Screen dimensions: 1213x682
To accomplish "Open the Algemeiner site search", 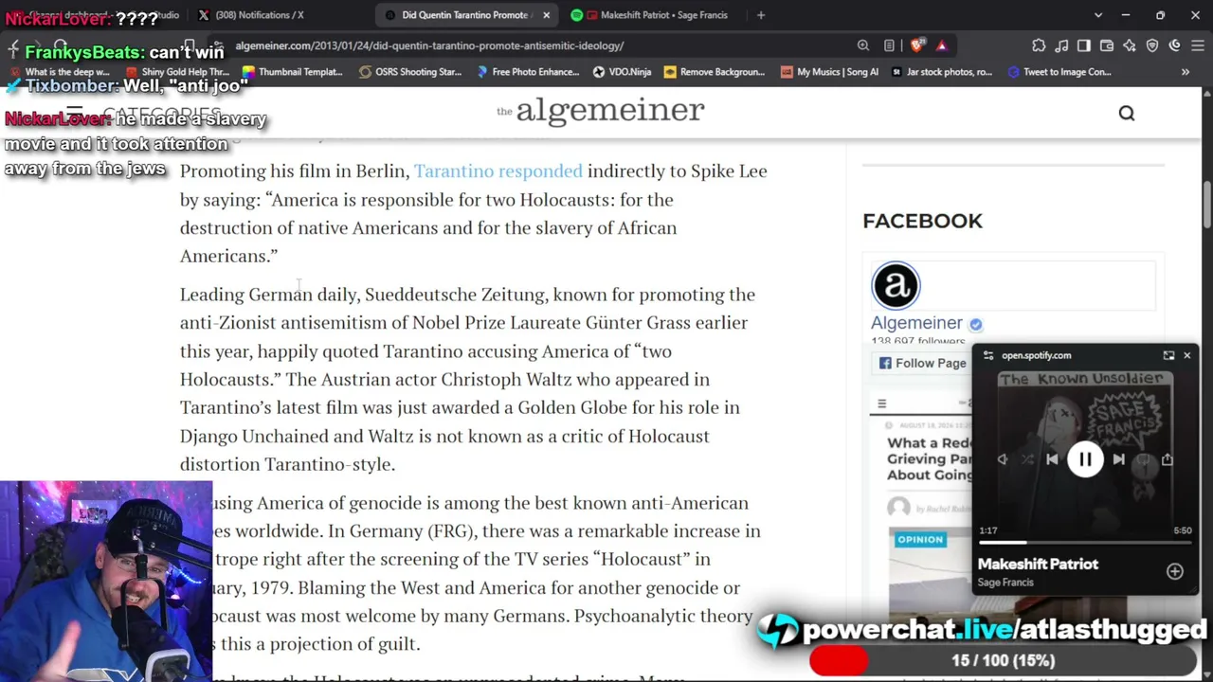I will [1127, 114].
